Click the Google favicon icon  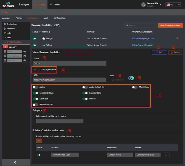pyautogui.click(x=44, y=39)
